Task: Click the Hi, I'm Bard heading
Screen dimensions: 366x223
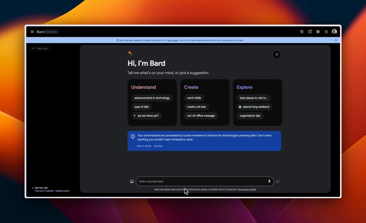Action: tap(146, 63)
